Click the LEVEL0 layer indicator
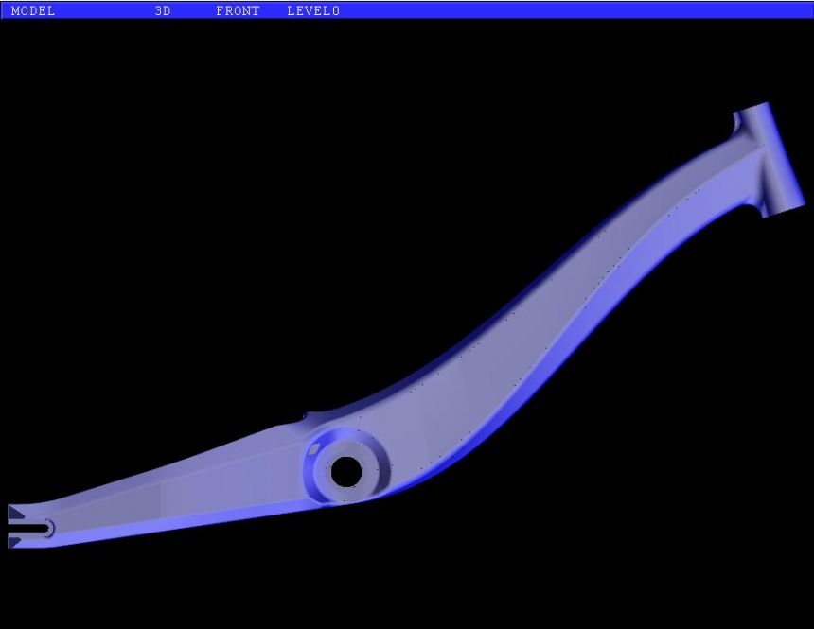This screenshot has width=814, height=629. coord(313,10)
